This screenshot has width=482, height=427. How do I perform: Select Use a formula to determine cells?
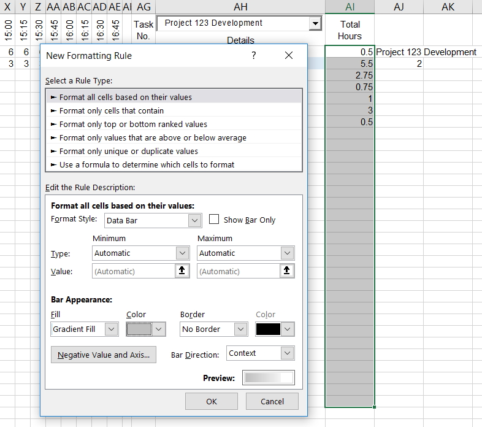(x=174, y=164)
